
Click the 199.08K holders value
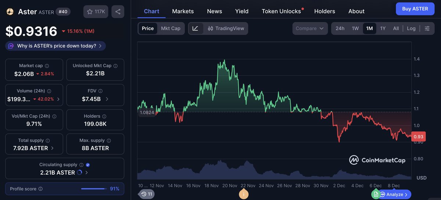tap(95, 124)
